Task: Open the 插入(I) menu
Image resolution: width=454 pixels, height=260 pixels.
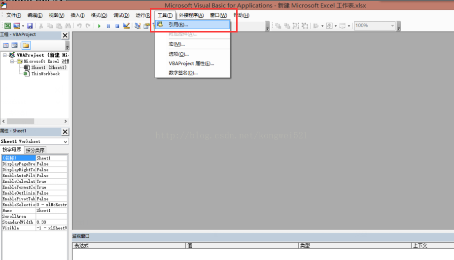Action: coord(77,15)
